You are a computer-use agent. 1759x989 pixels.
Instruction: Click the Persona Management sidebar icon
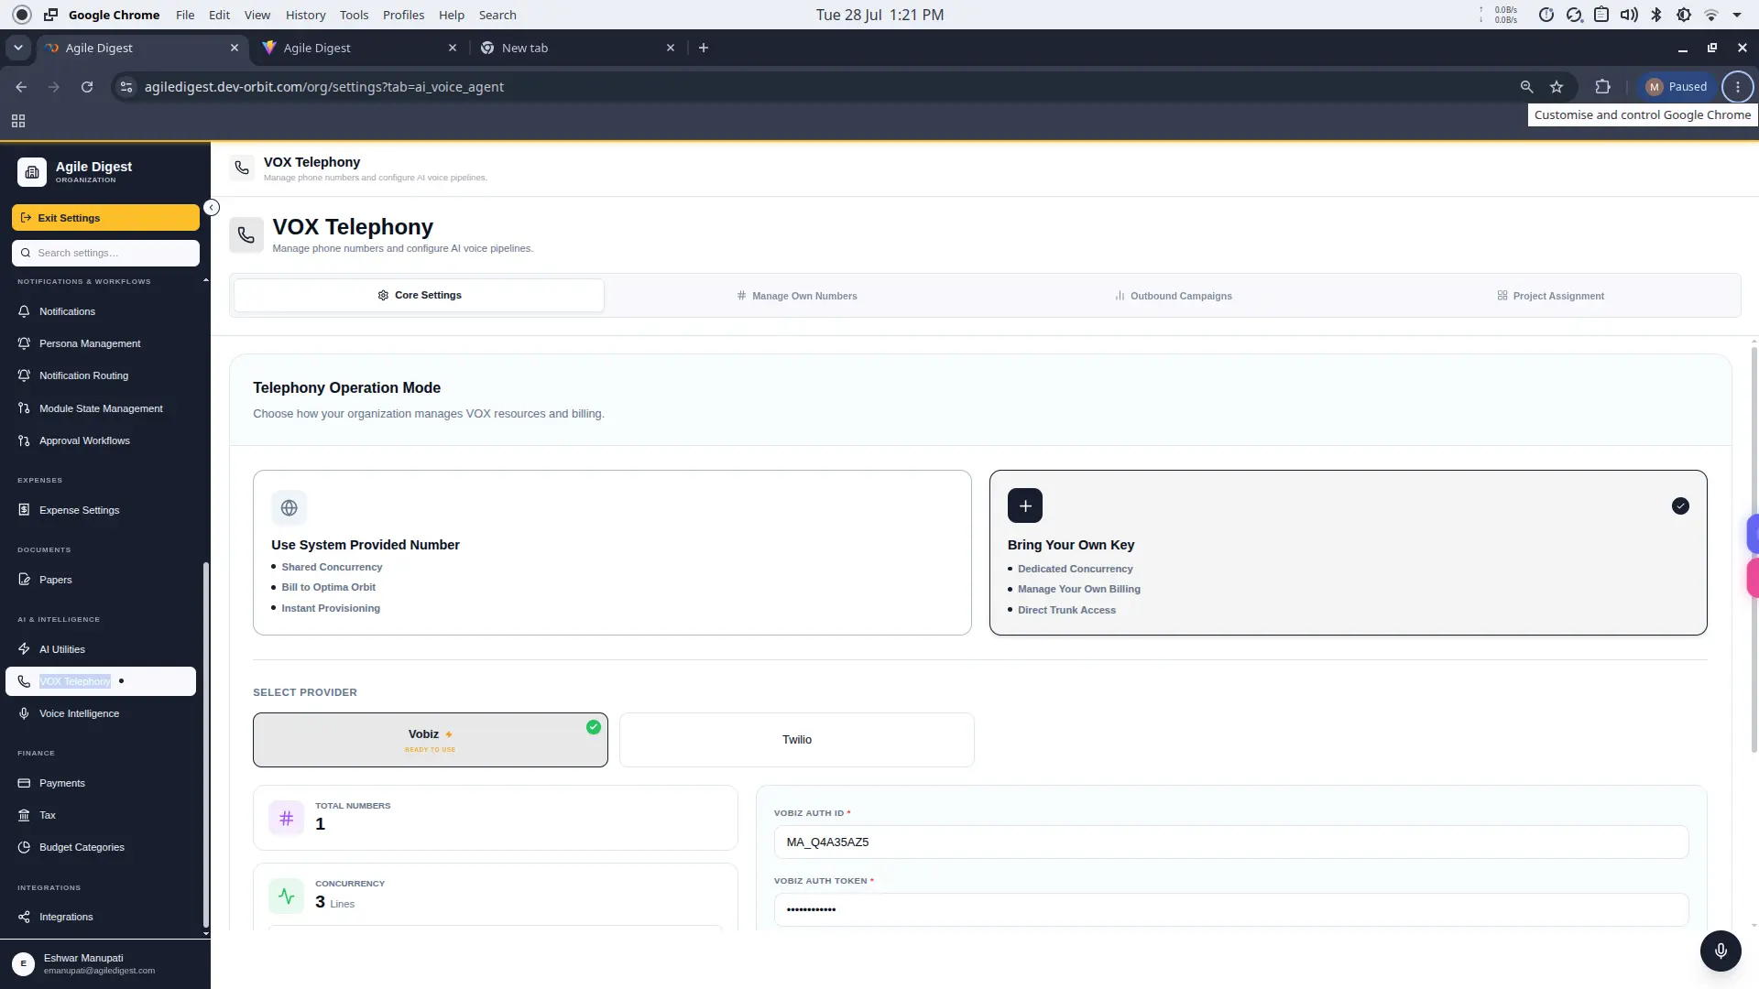coord(24,343)
